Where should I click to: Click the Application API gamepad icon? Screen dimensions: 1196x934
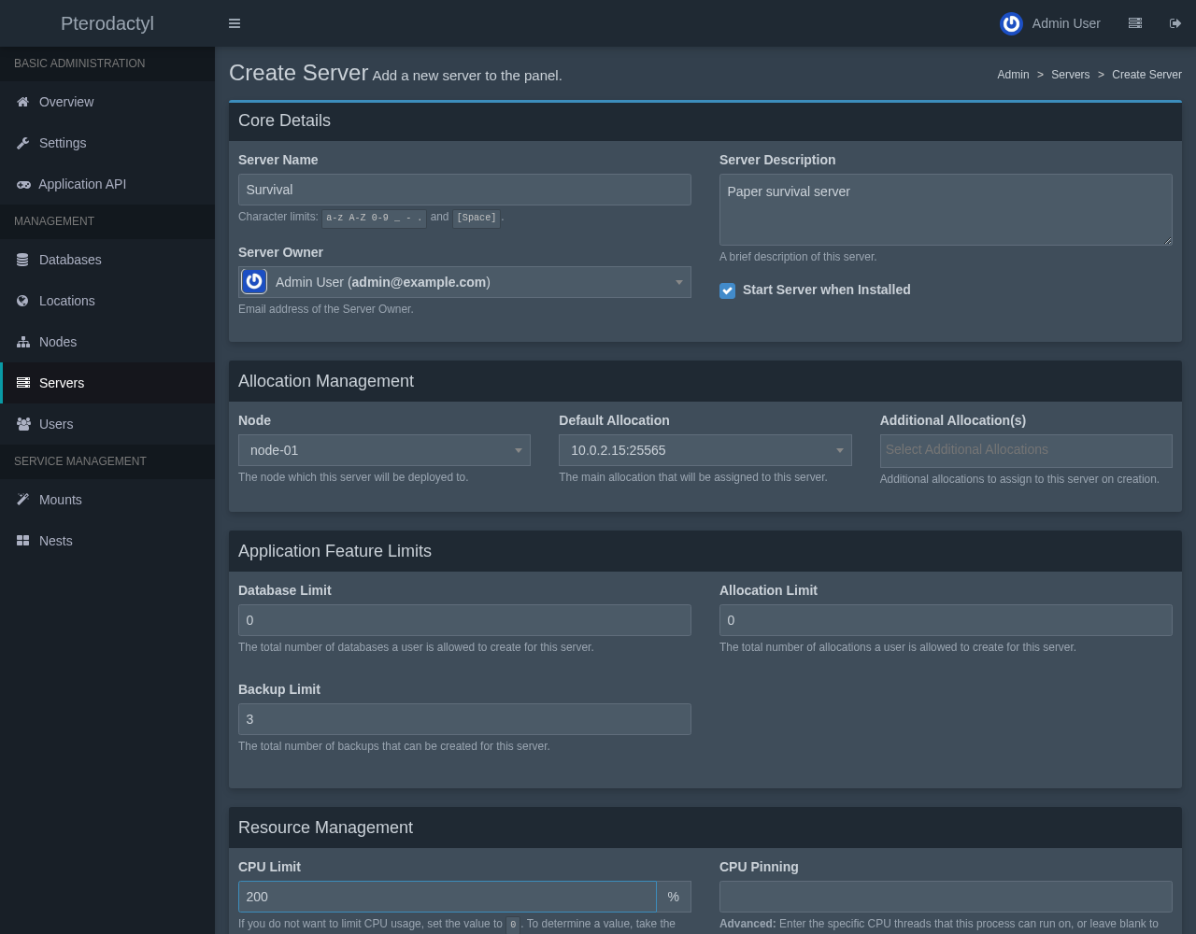click(x=23, y=184)
